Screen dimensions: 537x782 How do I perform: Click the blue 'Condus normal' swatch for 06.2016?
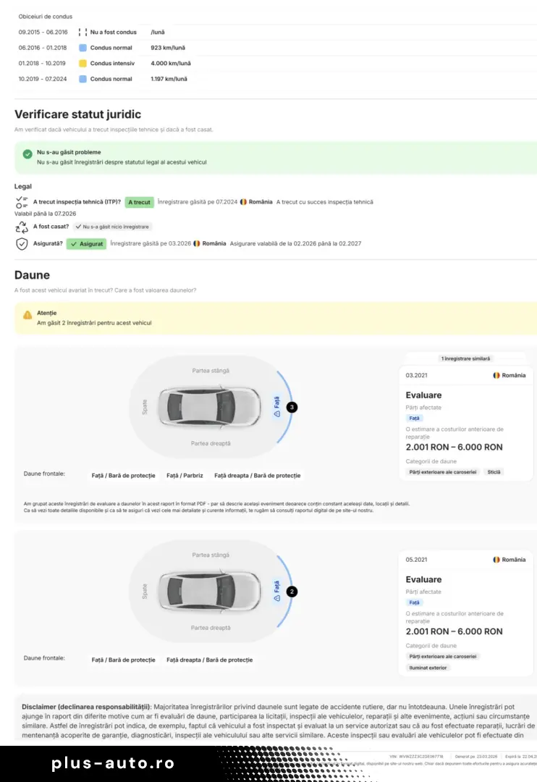[83, 48]
